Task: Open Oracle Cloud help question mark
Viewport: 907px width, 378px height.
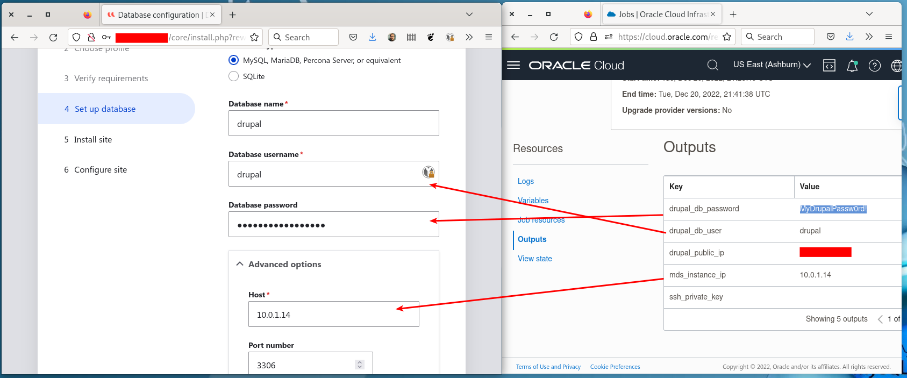Action: tap(875, 66)
